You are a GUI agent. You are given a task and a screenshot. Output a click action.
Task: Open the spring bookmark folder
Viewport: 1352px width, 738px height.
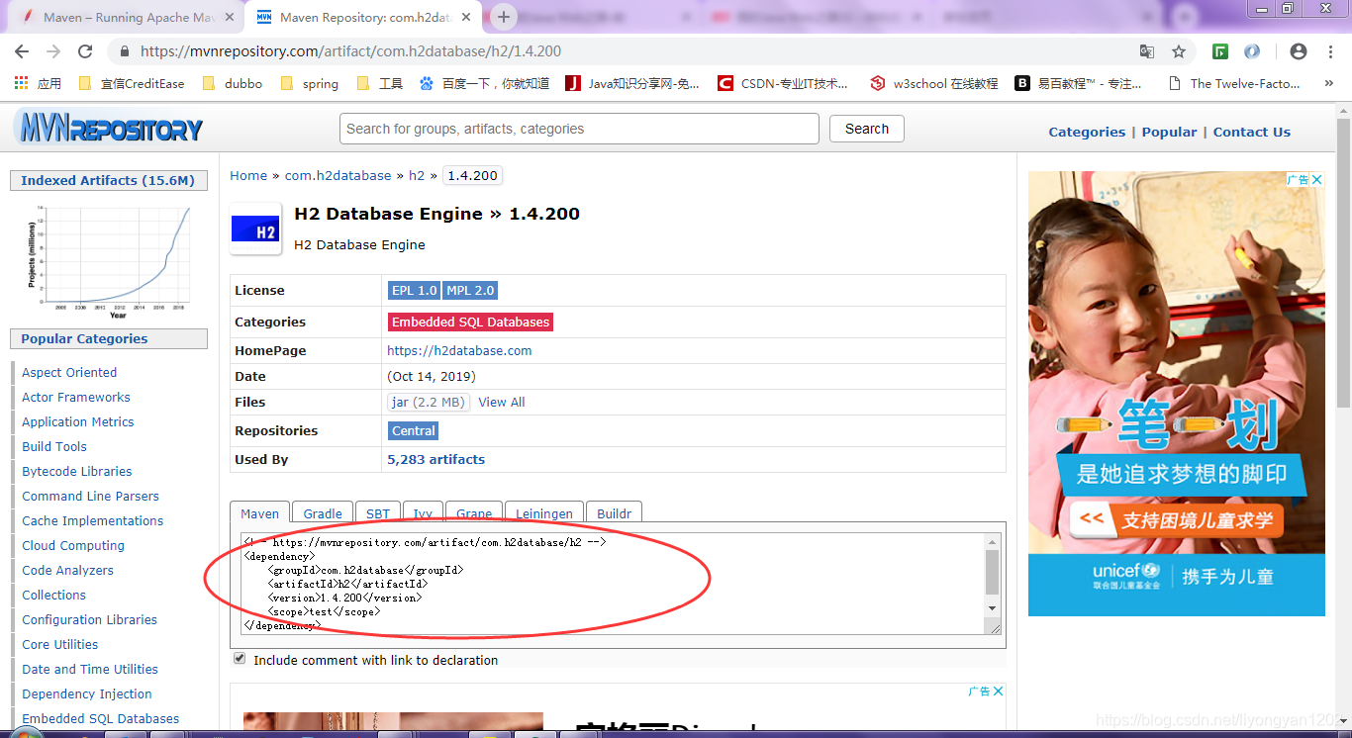310,83
